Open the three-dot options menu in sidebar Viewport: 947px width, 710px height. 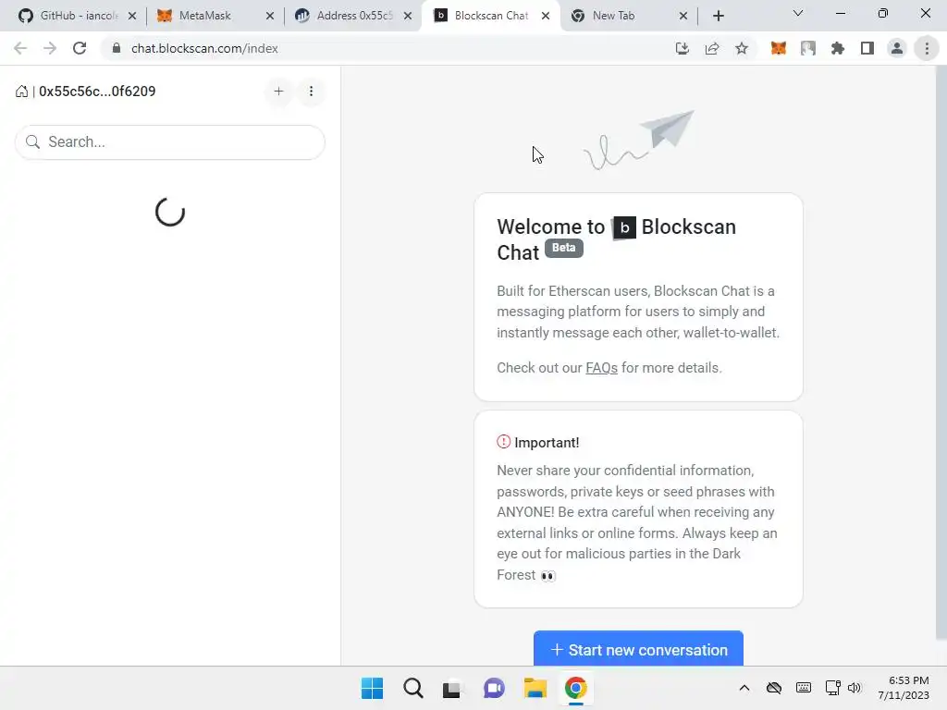(311, 92)
